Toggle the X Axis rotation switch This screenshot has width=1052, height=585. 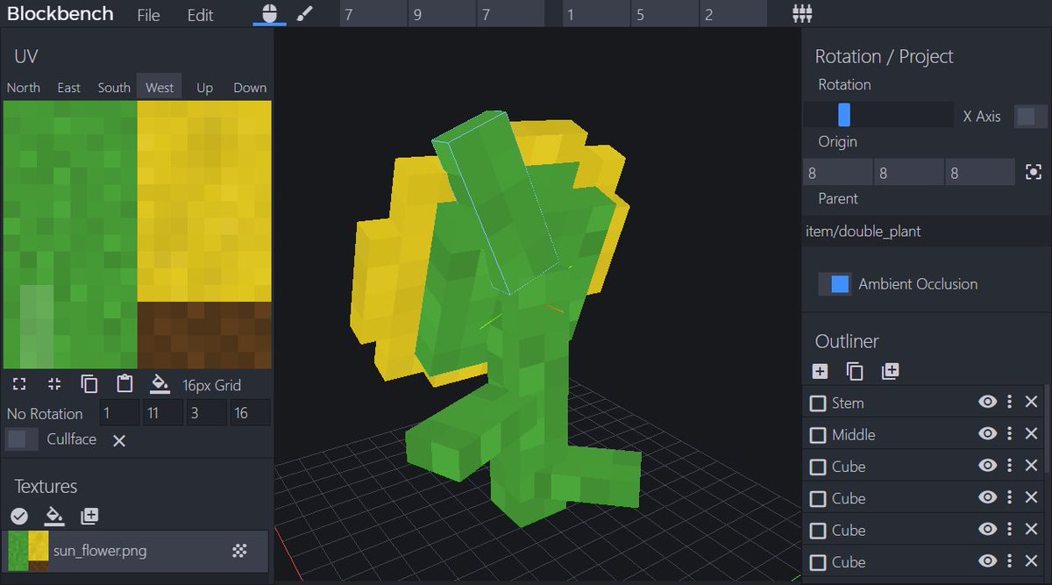tap(1031, 115)
